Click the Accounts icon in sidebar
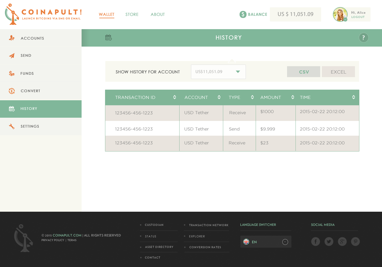382x267 pixels. click(x=12, y=38)
